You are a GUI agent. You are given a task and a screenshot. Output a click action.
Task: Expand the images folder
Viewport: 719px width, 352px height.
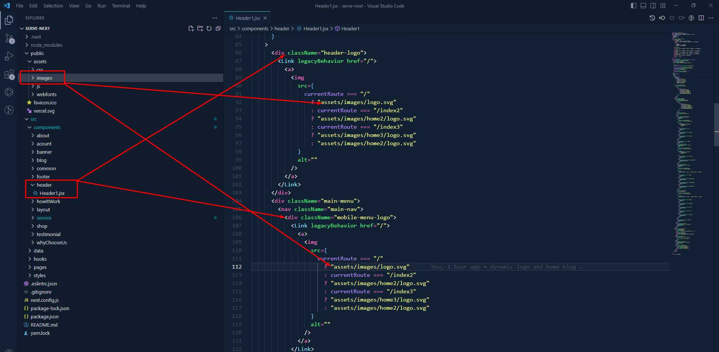[121, 78]
